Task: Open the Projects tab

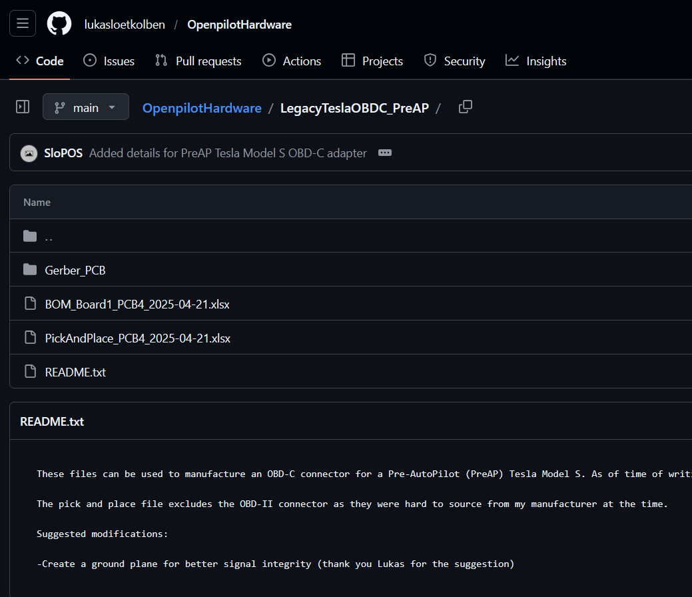Action: pos(372,61)
